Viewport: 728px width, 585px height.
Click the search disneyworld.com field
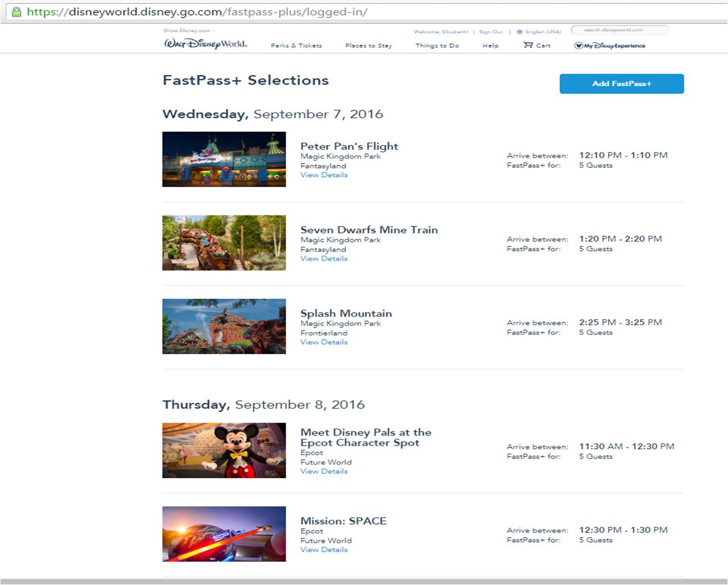point(620,31)
